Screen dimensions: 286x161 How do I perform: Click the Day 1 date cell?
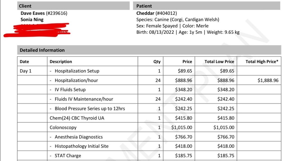coord(26,71)
